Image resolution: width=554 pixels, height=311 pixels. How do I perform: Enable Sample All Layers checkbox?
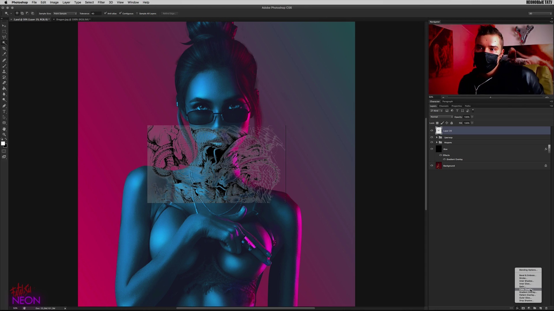click(x=137, y=13)
